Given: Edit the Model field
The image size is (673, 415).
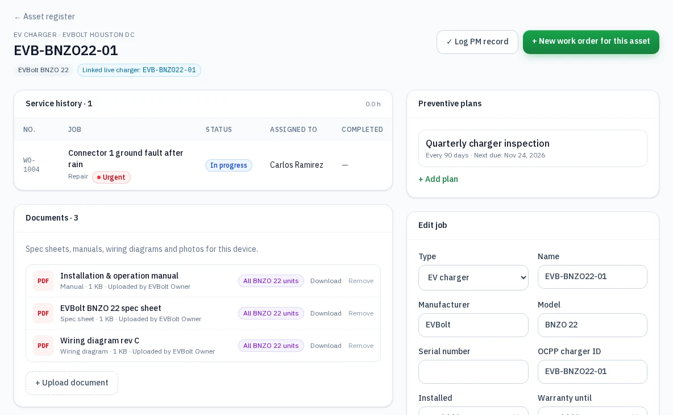Looking at the screenshot, I should pos(592,325).
